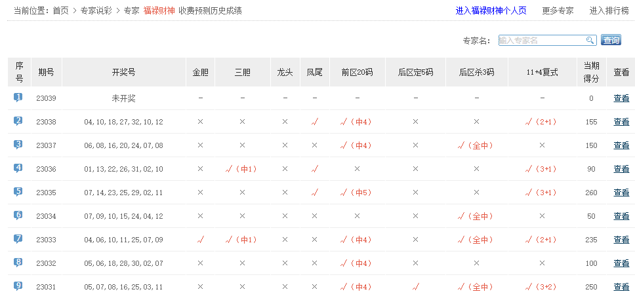The width and height of the screenshot is (635, 298).
Task: View details for period 23038
Action: 621,122
